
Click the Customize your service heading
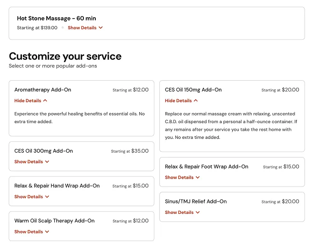point(65,56)
